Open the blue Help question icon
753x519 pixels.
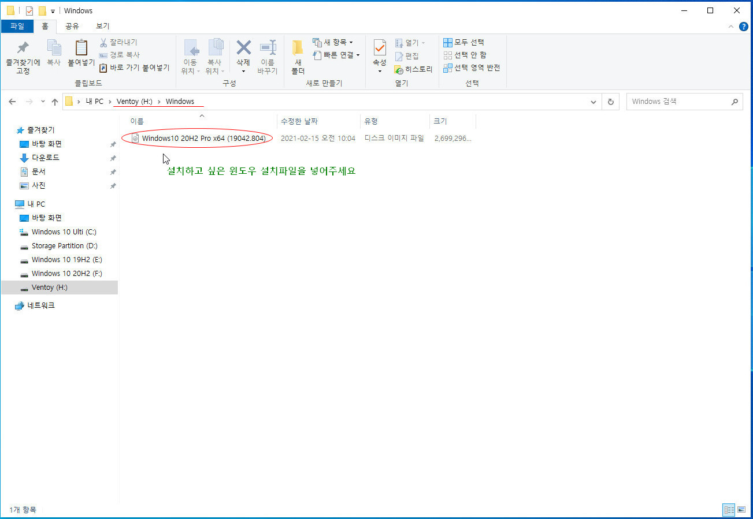(x=744, y=26)
